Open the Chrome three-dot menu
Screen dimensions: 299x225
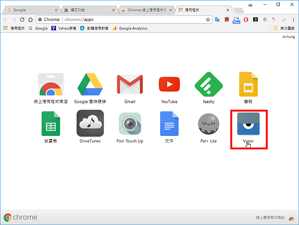click(293, 20)
